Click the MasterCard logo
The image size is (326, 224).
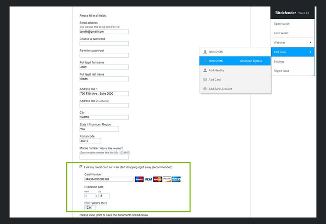(x=158, y=179)
